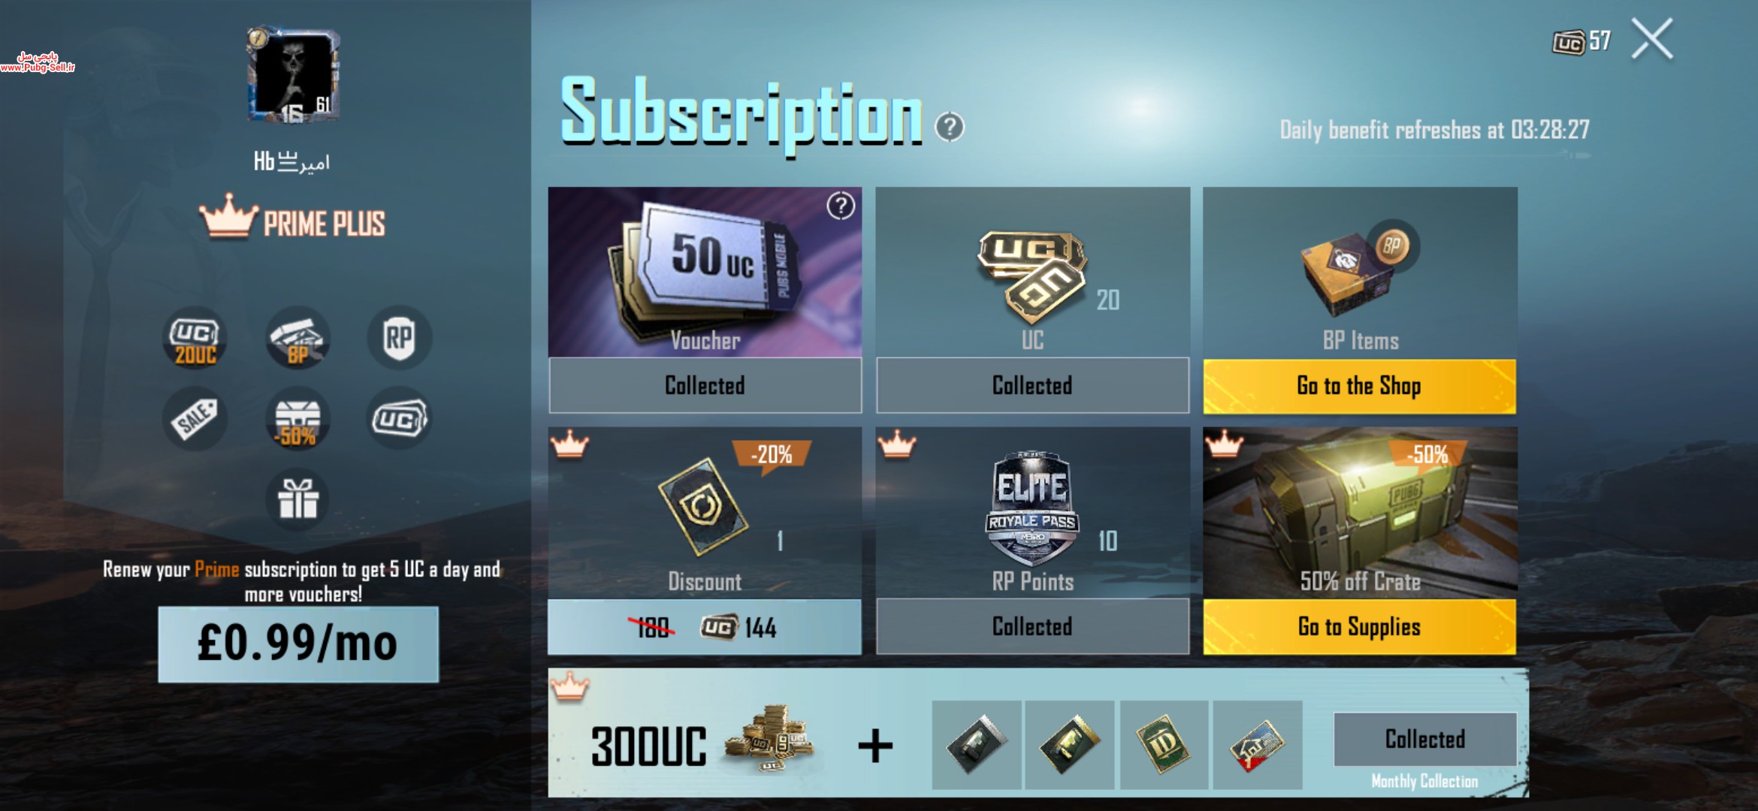
Task: Open help icon next to Subscription title
Action: click(x=950, y=127)
